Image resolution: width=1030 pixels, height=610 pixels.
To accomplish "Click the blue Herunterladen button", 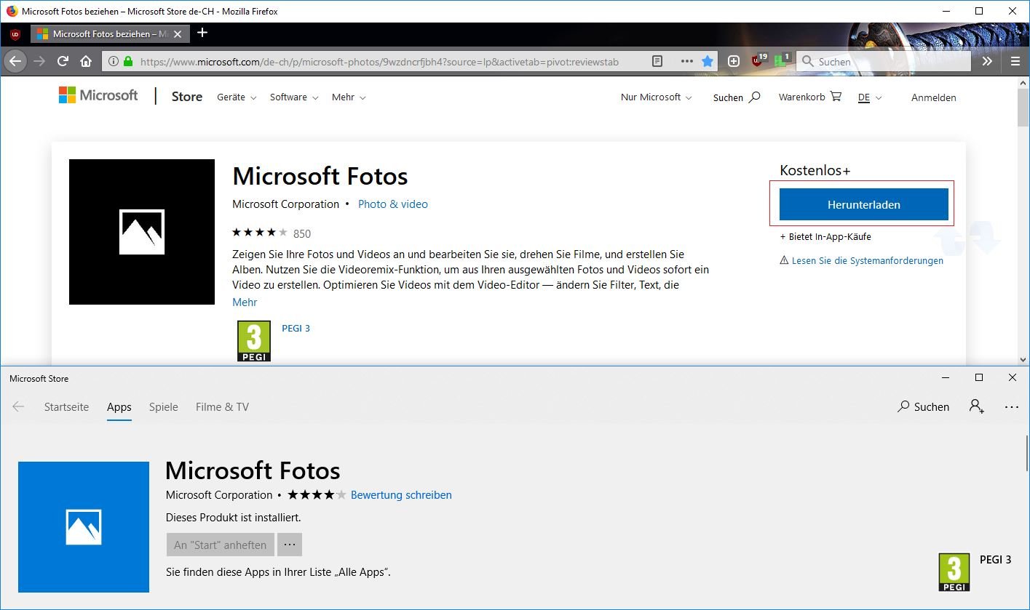I will (863, 204).
